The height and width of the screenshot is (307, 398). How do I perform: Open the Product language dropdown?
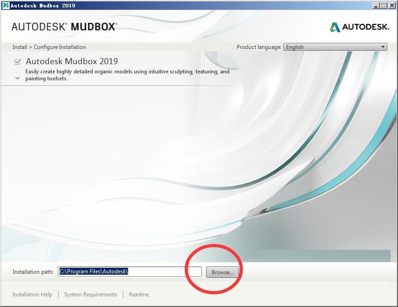tap(335, 47)
